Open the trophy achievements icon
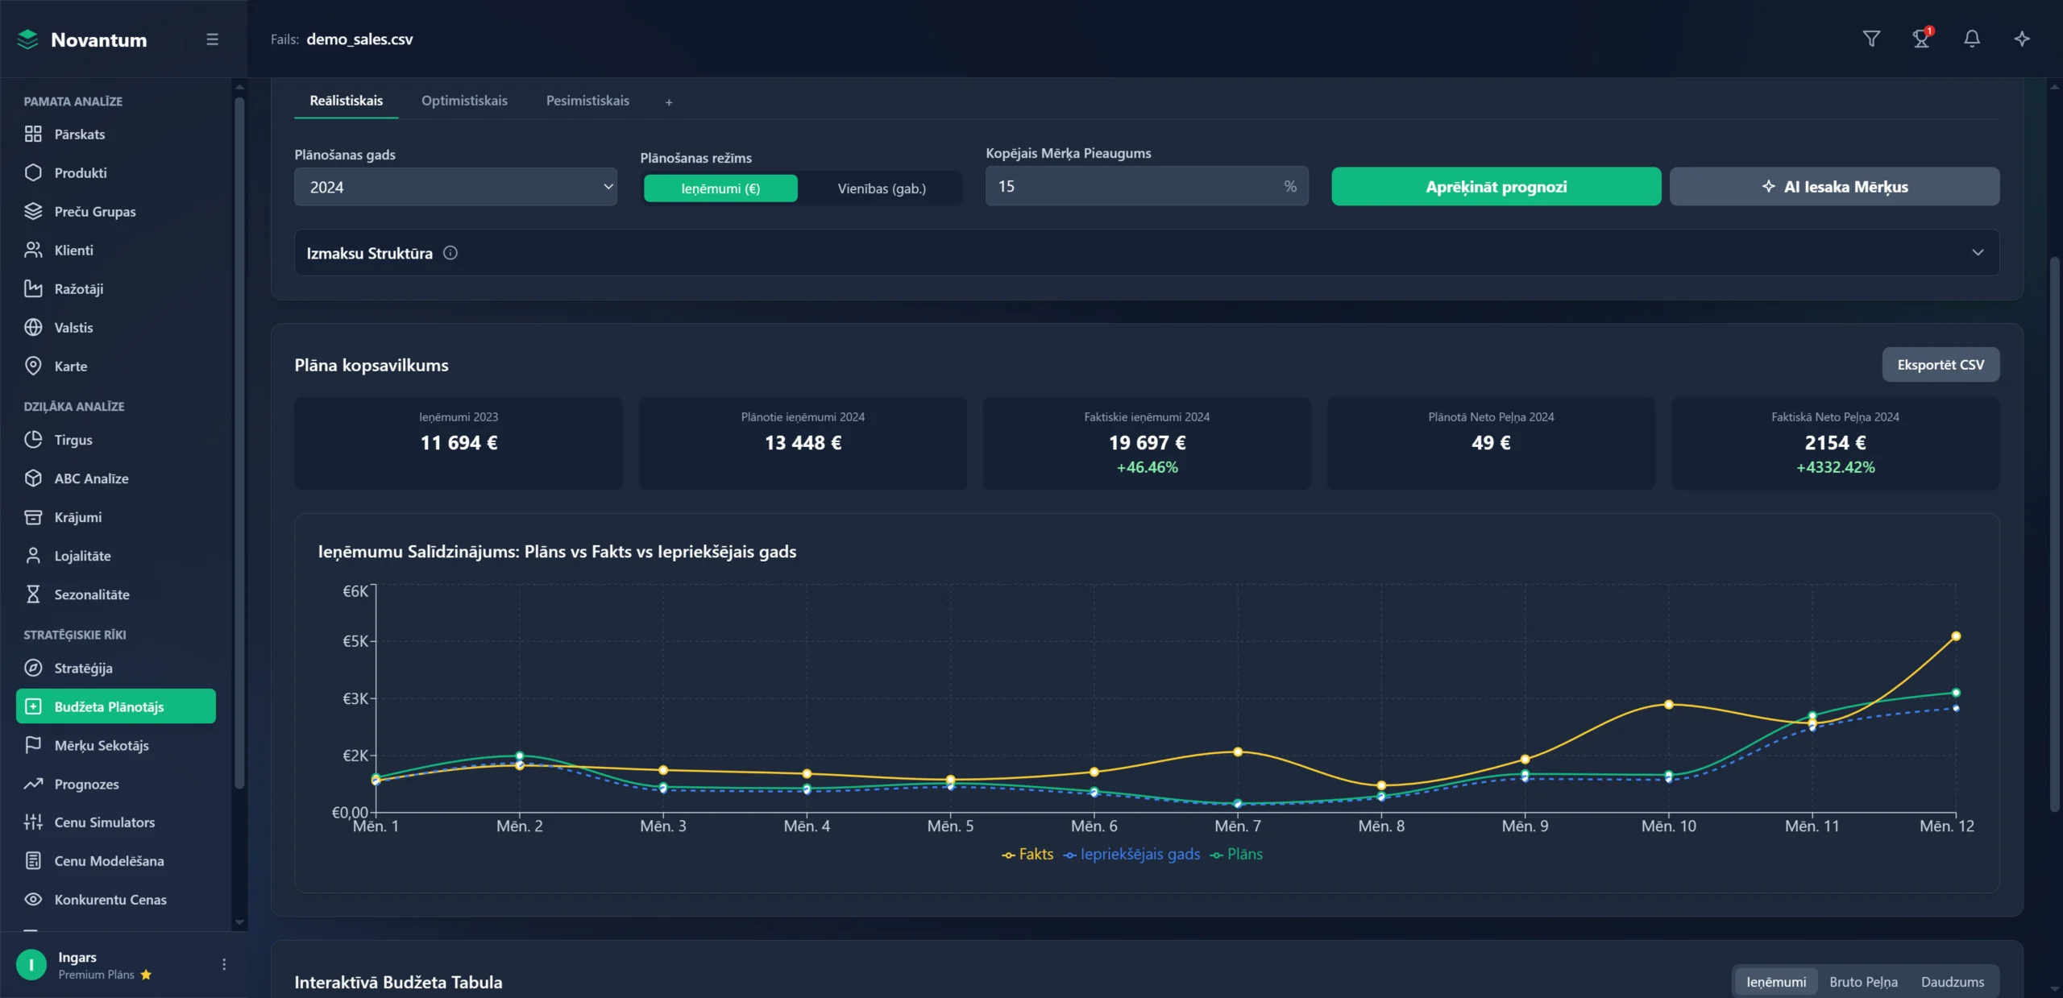 click(x=1921, y=39)
